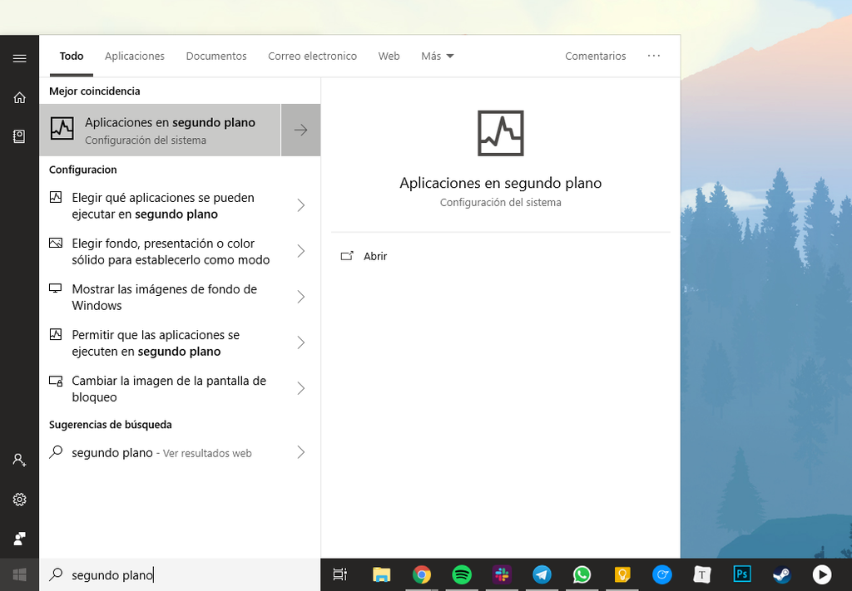This screenshot has width=852, height=591.
Task: Select the Documentos search tab
Action: tap(215, 56)
